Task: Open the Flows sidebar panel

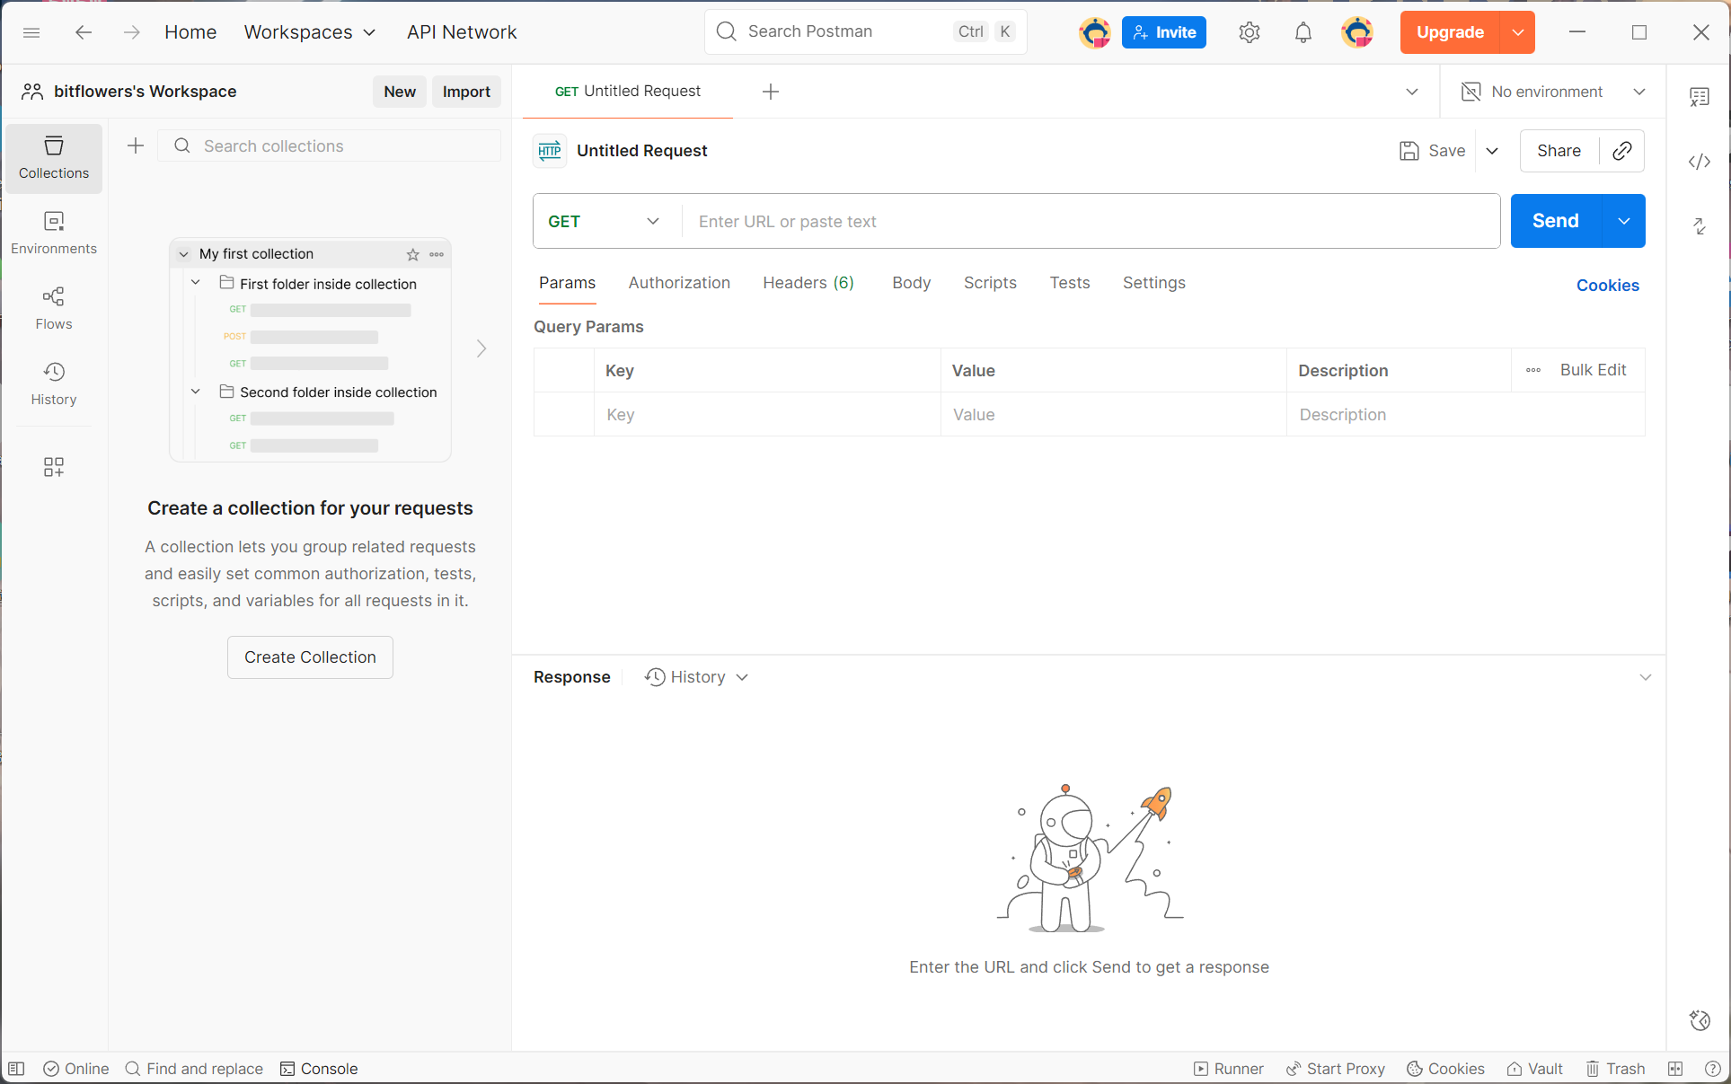Action: coord(54,308)
